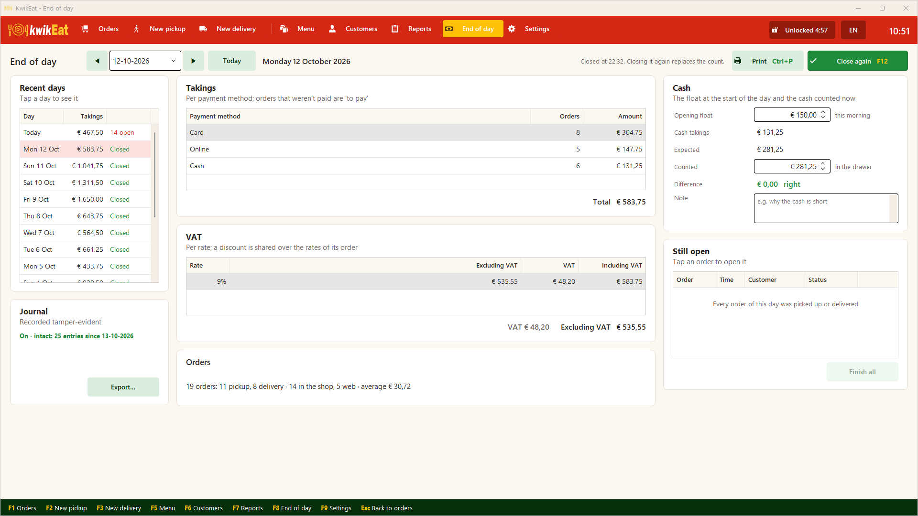918x516 pixels.
Task: Click the Export... button in Journal
Action: pyautogui.click(x=123, y=387)
